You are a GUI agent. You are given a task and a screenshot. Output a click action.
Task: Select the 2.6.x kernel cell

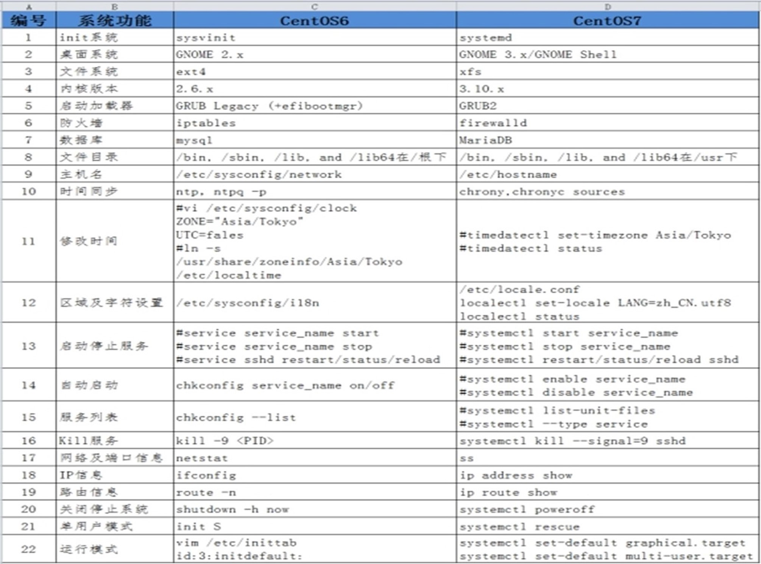point(315,89)
